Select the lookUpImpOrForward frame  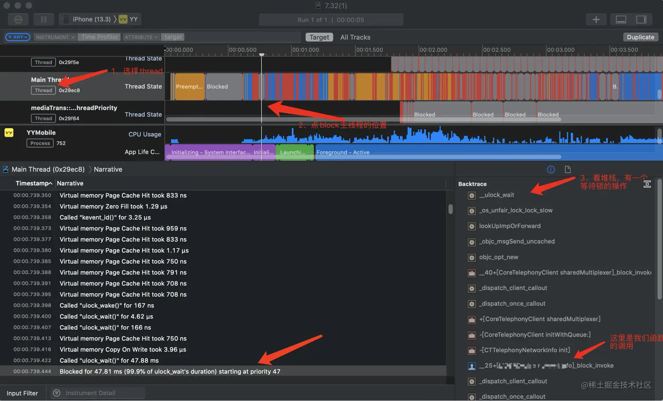(x=510, y=226)
